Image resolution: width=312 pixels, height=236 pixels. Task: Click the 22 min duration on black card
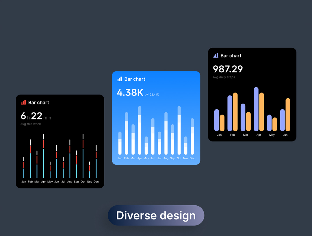tap(41, 116)
